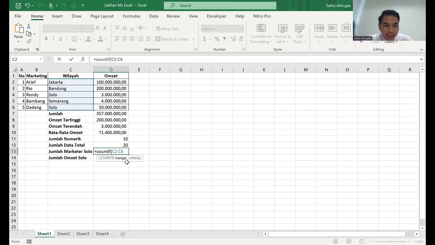This screenshot has height=245, width=435.
Task: Open the font size combo box
Action: pyautogui.click(x=87, y=29)
